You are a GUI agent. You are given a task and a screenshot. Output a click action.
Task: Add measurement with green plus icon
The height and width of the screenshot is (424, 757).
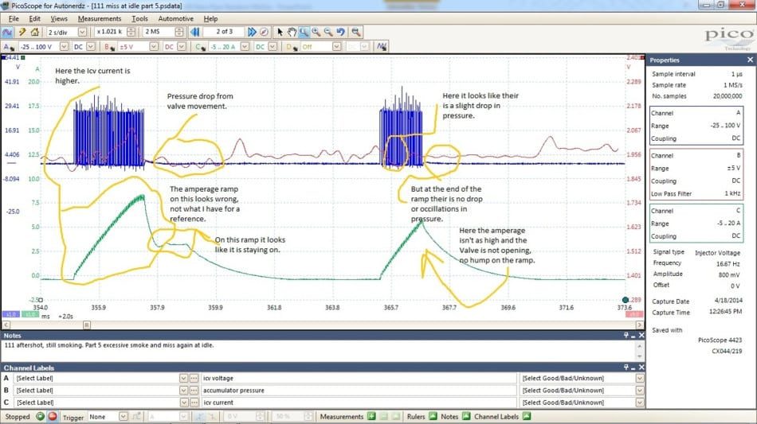371,416
